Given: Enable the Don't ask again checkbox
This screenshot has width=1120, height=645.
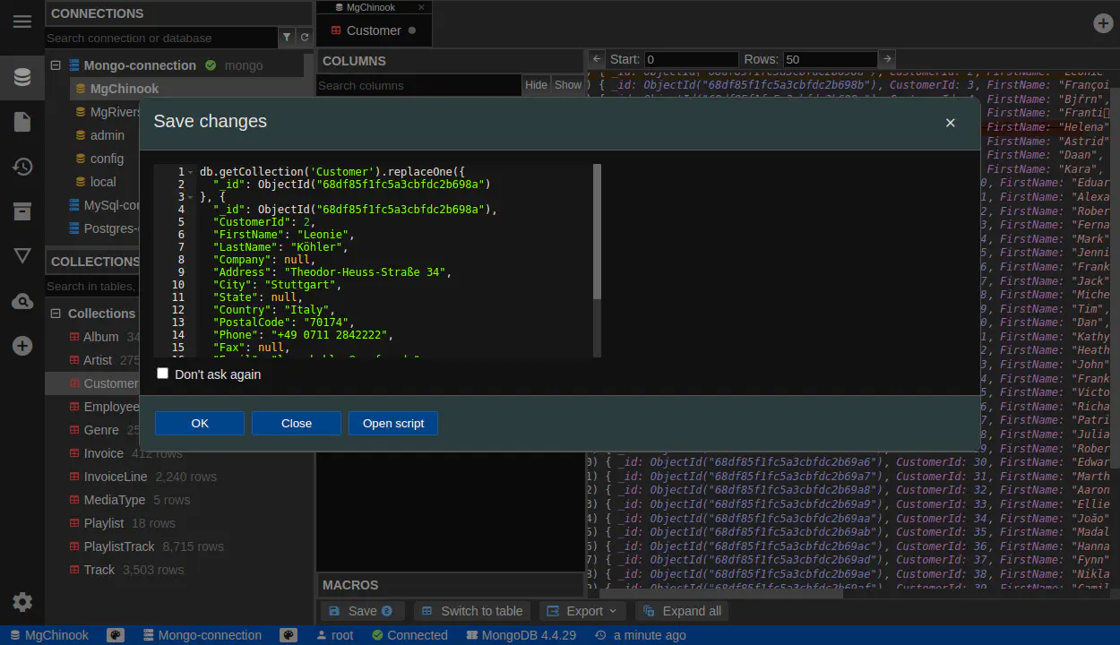Looking at the screenshot, I should click(x=162, y=374).
